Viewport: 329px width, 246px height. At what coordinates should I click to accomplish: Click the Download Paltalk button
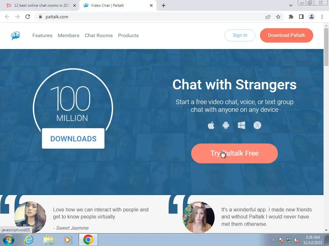click(286, 35)
